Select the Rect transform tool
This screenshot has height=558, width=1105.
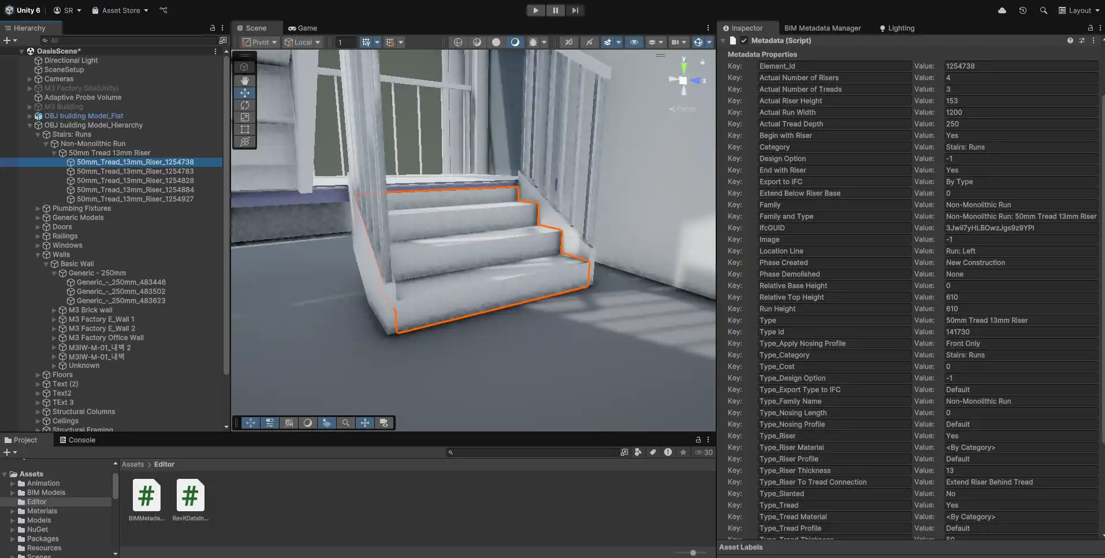245,129
